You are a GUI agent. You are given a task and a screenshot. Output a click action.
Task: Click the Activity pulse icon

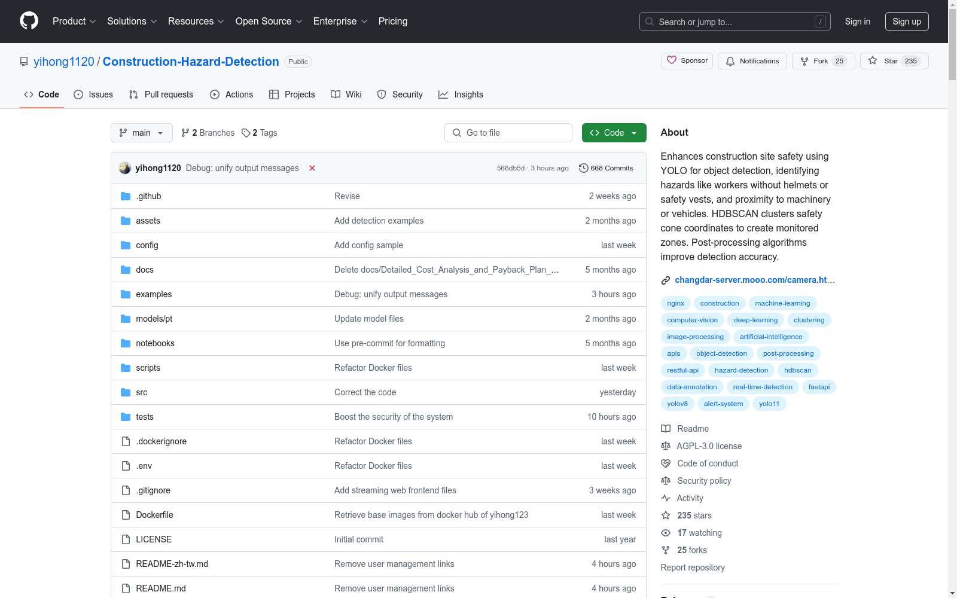tap(666, 498)
